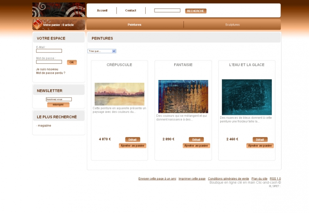Open the Crepuscule painting thumbnail

(119, 94)
